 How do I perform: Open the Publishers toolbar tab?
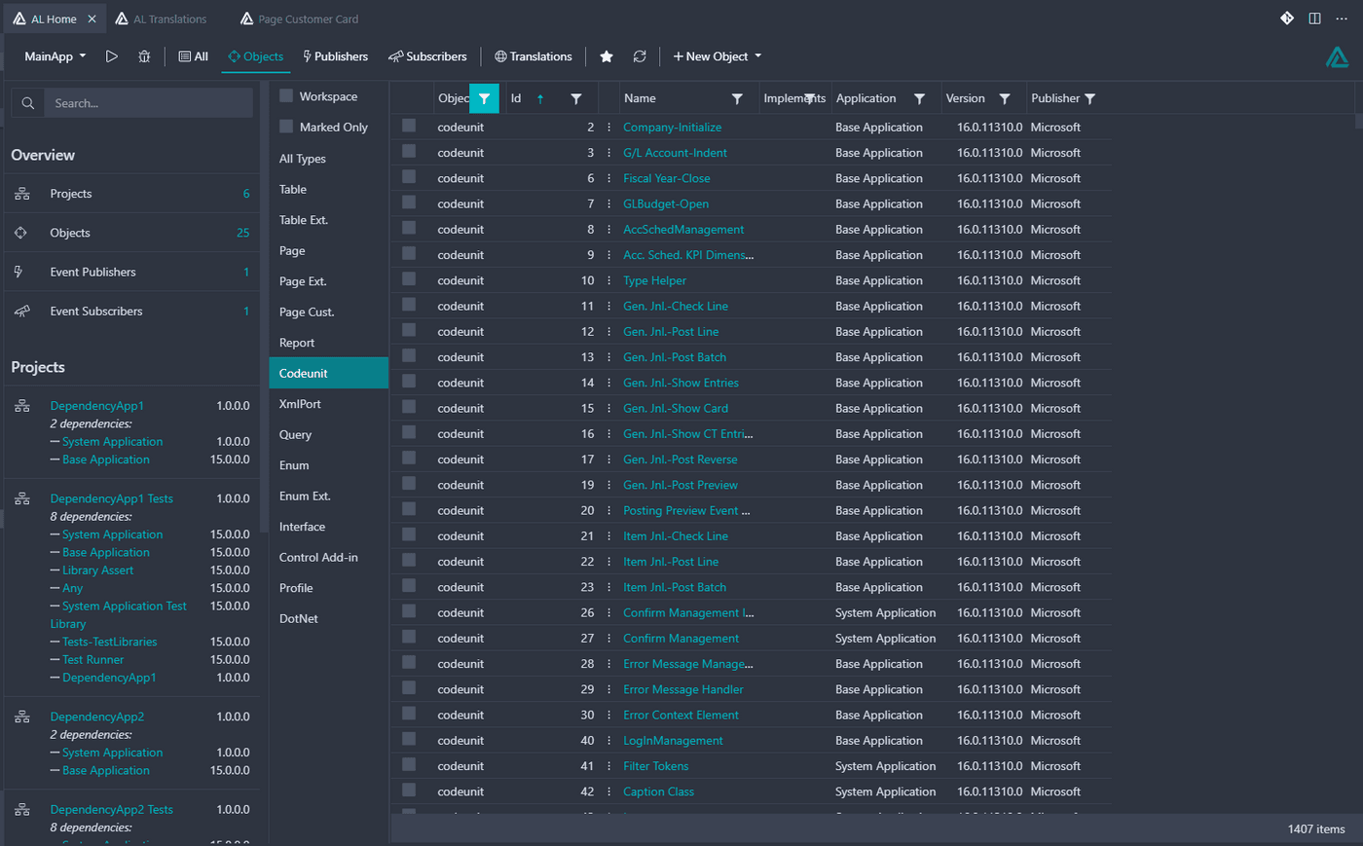335,56
